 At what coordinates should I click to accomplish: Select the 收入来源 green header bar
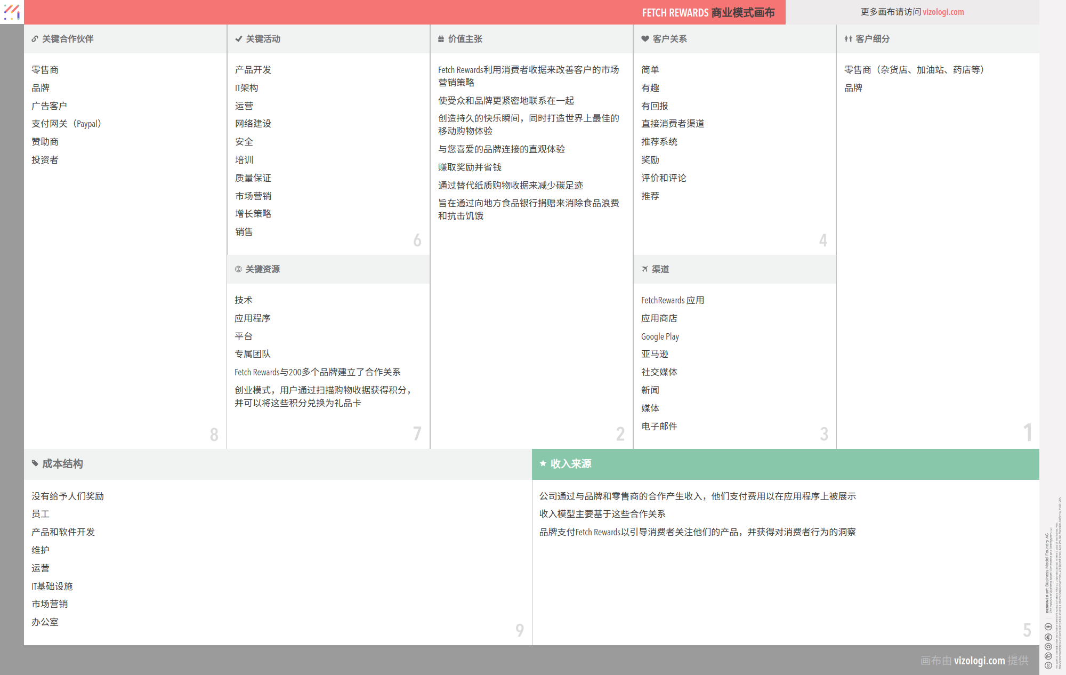[x=785, y=464]
